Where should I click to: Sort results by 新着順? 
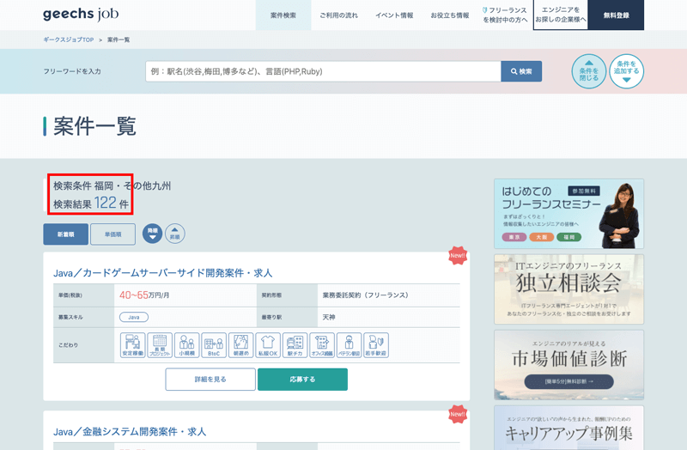66,234
